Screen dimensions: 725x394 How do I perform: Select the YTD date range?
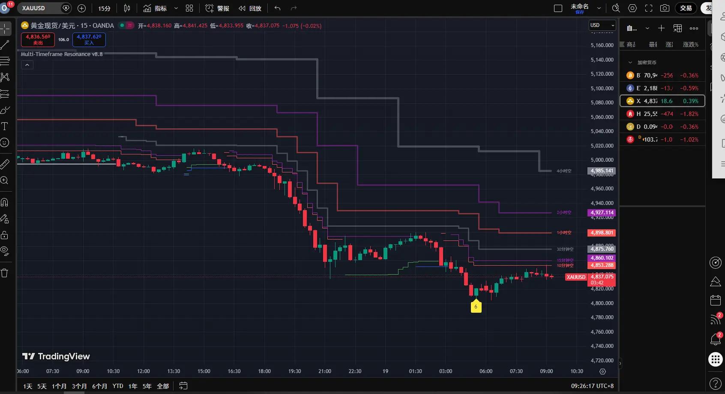pyautogui.click(x=118, y=386)
